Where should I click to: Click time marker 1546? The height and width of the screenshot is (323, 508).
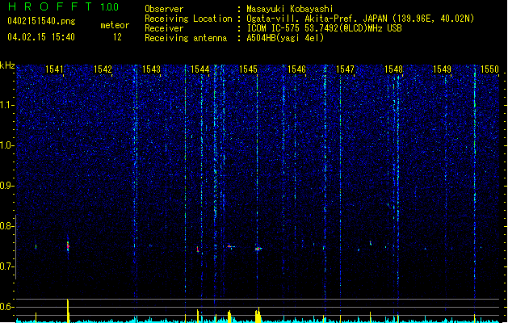click(x=296, y=69)
